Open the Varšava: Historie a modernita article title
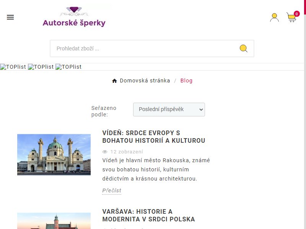Viewport: 306px width, 229px height. [148, 215]
